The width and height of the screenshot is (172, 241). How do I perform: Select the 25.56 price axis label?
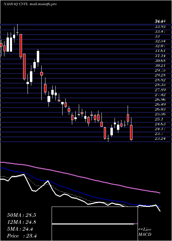160,114
